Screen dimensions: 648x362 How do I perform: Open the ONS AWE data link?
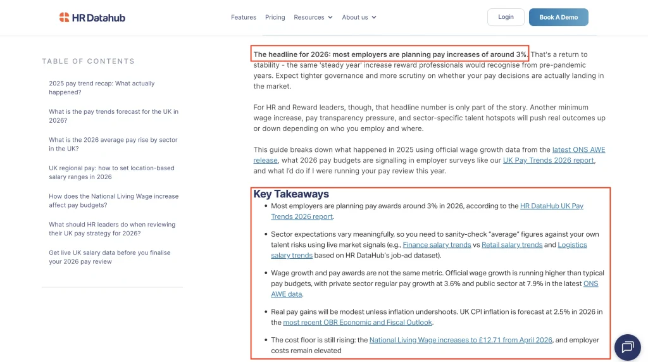590,284
